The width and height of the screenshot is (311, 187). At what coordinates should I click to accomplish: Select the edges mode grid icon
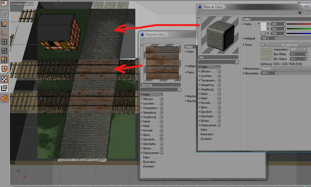pyautogui.click(x=4, y=50)
